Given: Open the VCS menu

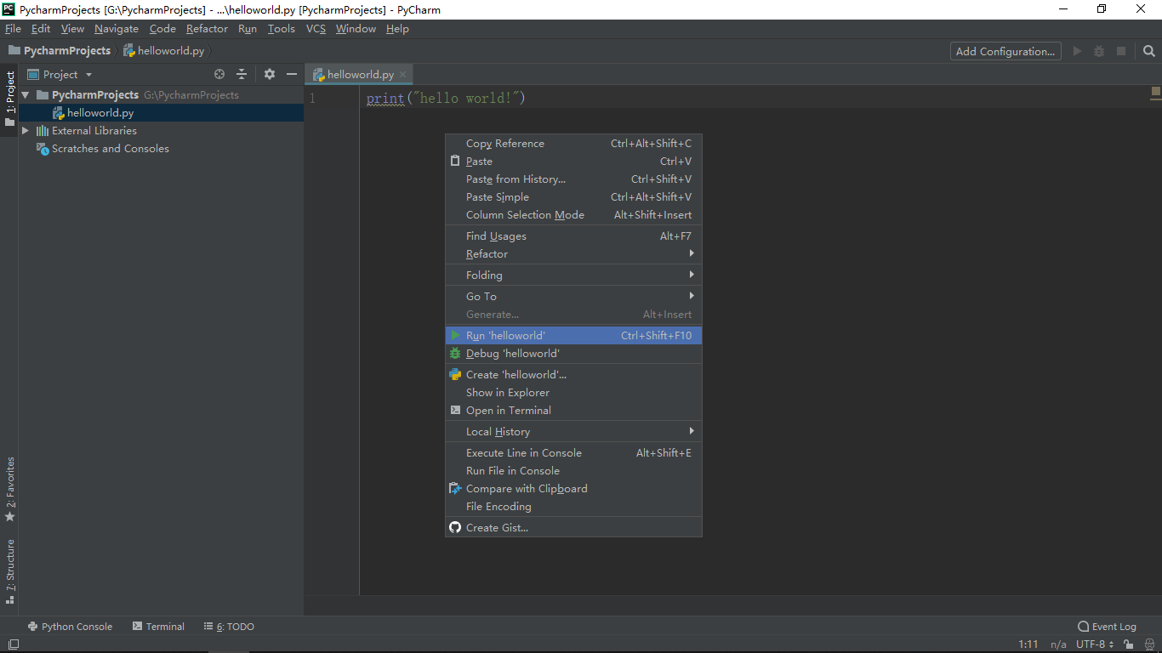Looking at the screenshot, I should (316, 29).
